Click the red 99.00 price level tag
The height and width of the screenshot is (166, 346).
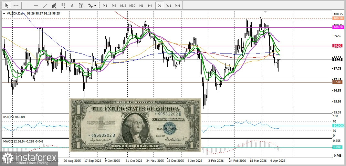pos(338,46)
